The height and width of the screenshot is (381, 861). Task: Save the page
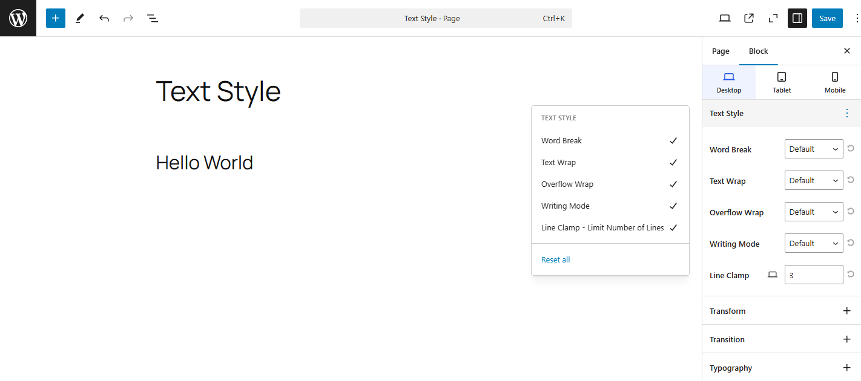point(827,18)
